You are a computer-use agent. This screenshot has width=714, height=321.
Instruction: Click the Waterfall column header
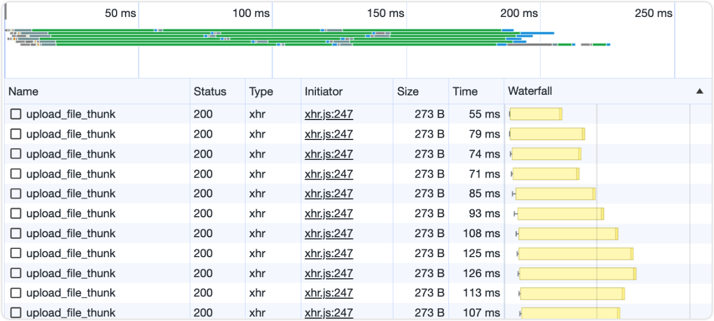click(607, 91)
